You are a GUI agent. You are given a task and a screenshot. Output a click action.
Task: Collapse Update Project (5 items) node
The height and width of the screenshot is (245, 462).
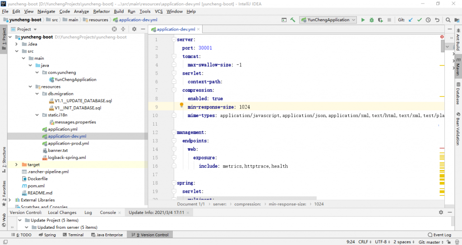[20, 220]
